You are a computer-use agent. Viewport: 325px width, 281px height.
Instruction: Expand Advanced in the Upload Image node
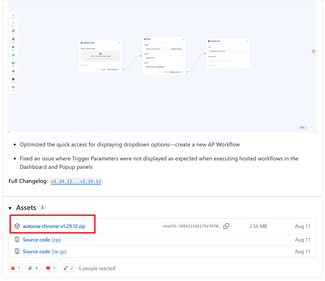tap(84, 65)
